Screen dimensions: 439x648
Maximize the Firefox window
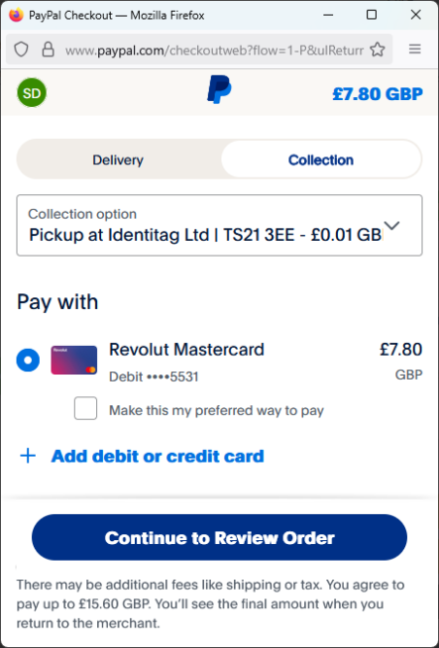click(x=372, y=15)
